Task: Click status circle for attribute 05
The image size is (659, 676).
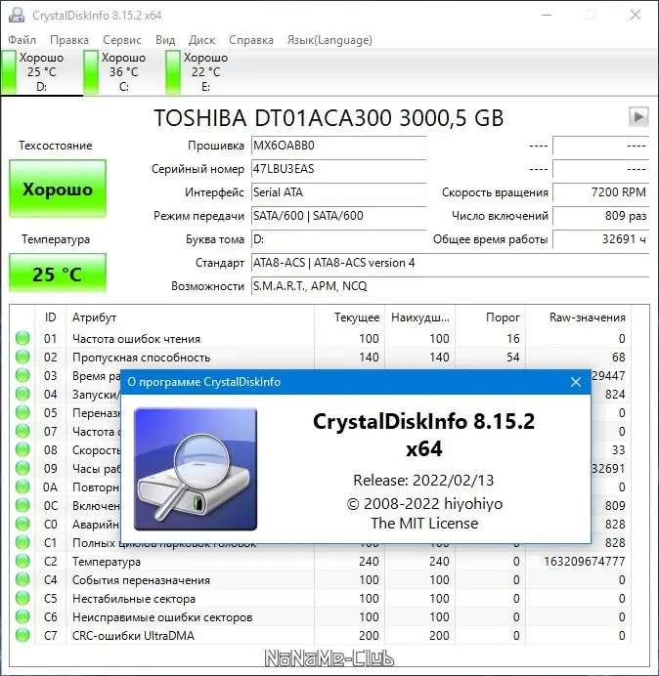Action: (22, 412)
